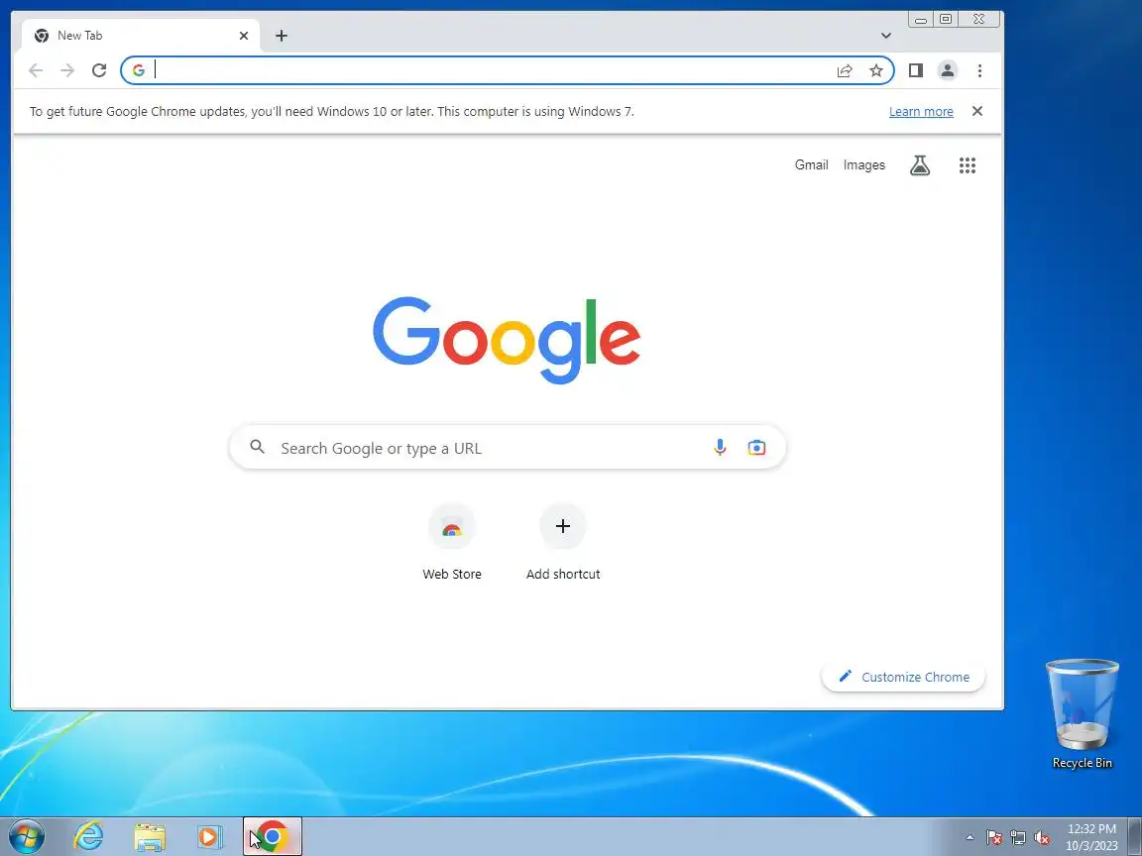
Task: Maximize the Chrome window
Action: click(946, 20)
